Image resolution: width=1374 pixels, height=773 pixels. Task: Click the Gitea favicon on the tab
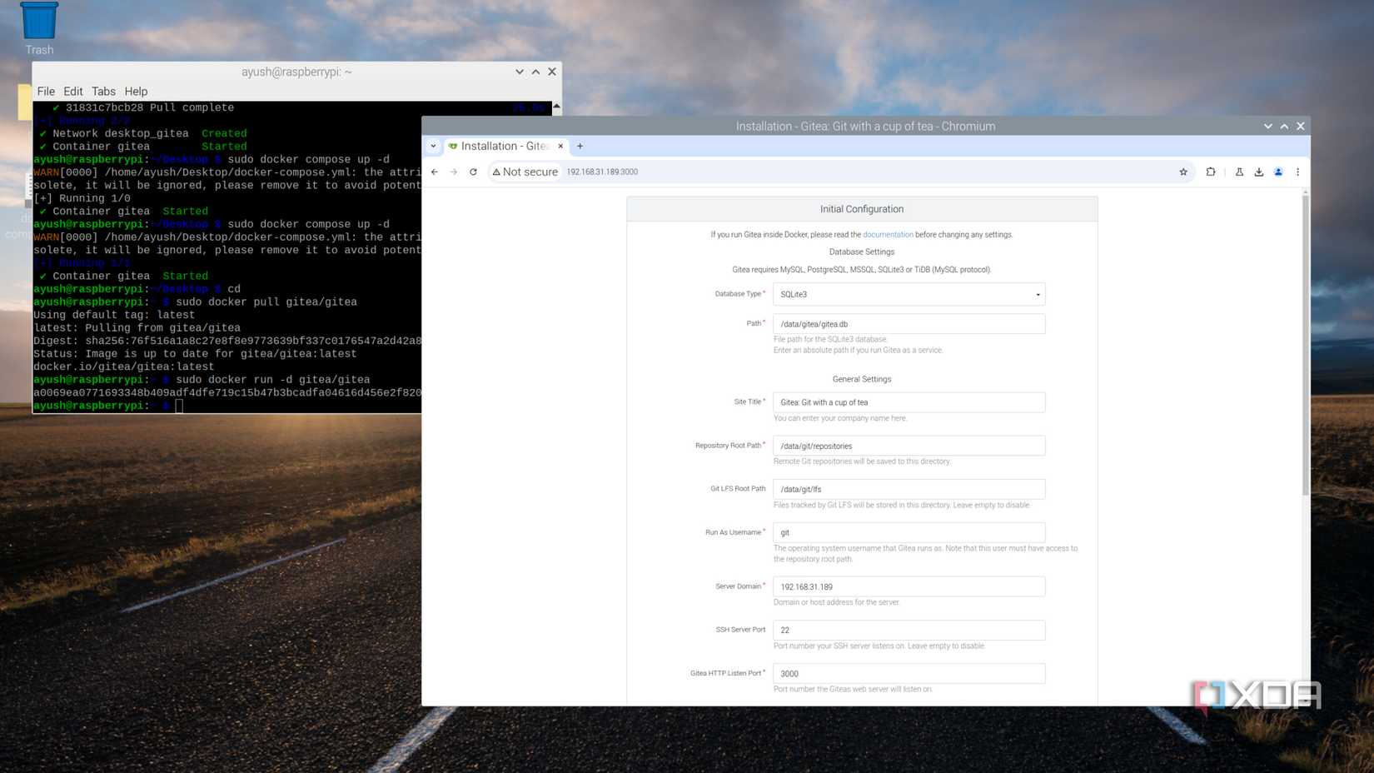pyautogui.click(x=452, y=145)
